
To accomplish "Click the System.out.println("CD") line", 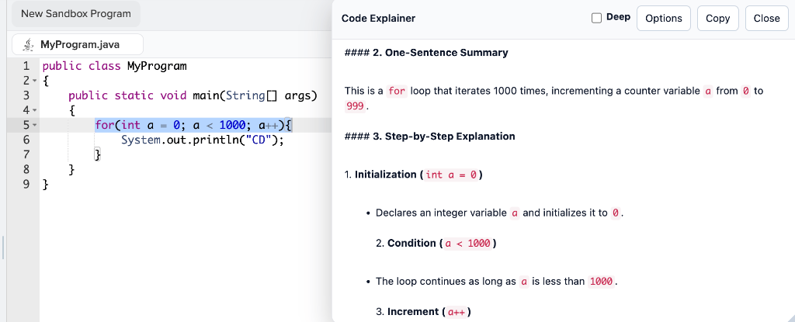I will (x=203, y=140).
